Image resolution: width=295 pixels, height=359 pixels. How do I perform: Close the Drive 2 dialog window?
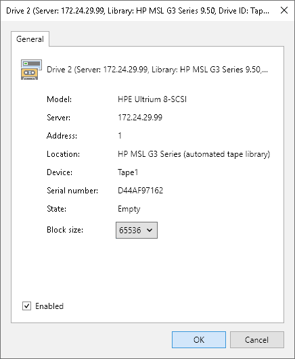pos(284,10)
